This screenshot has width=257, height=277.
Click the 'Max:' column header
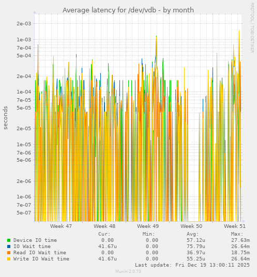(x=237, y=234)
